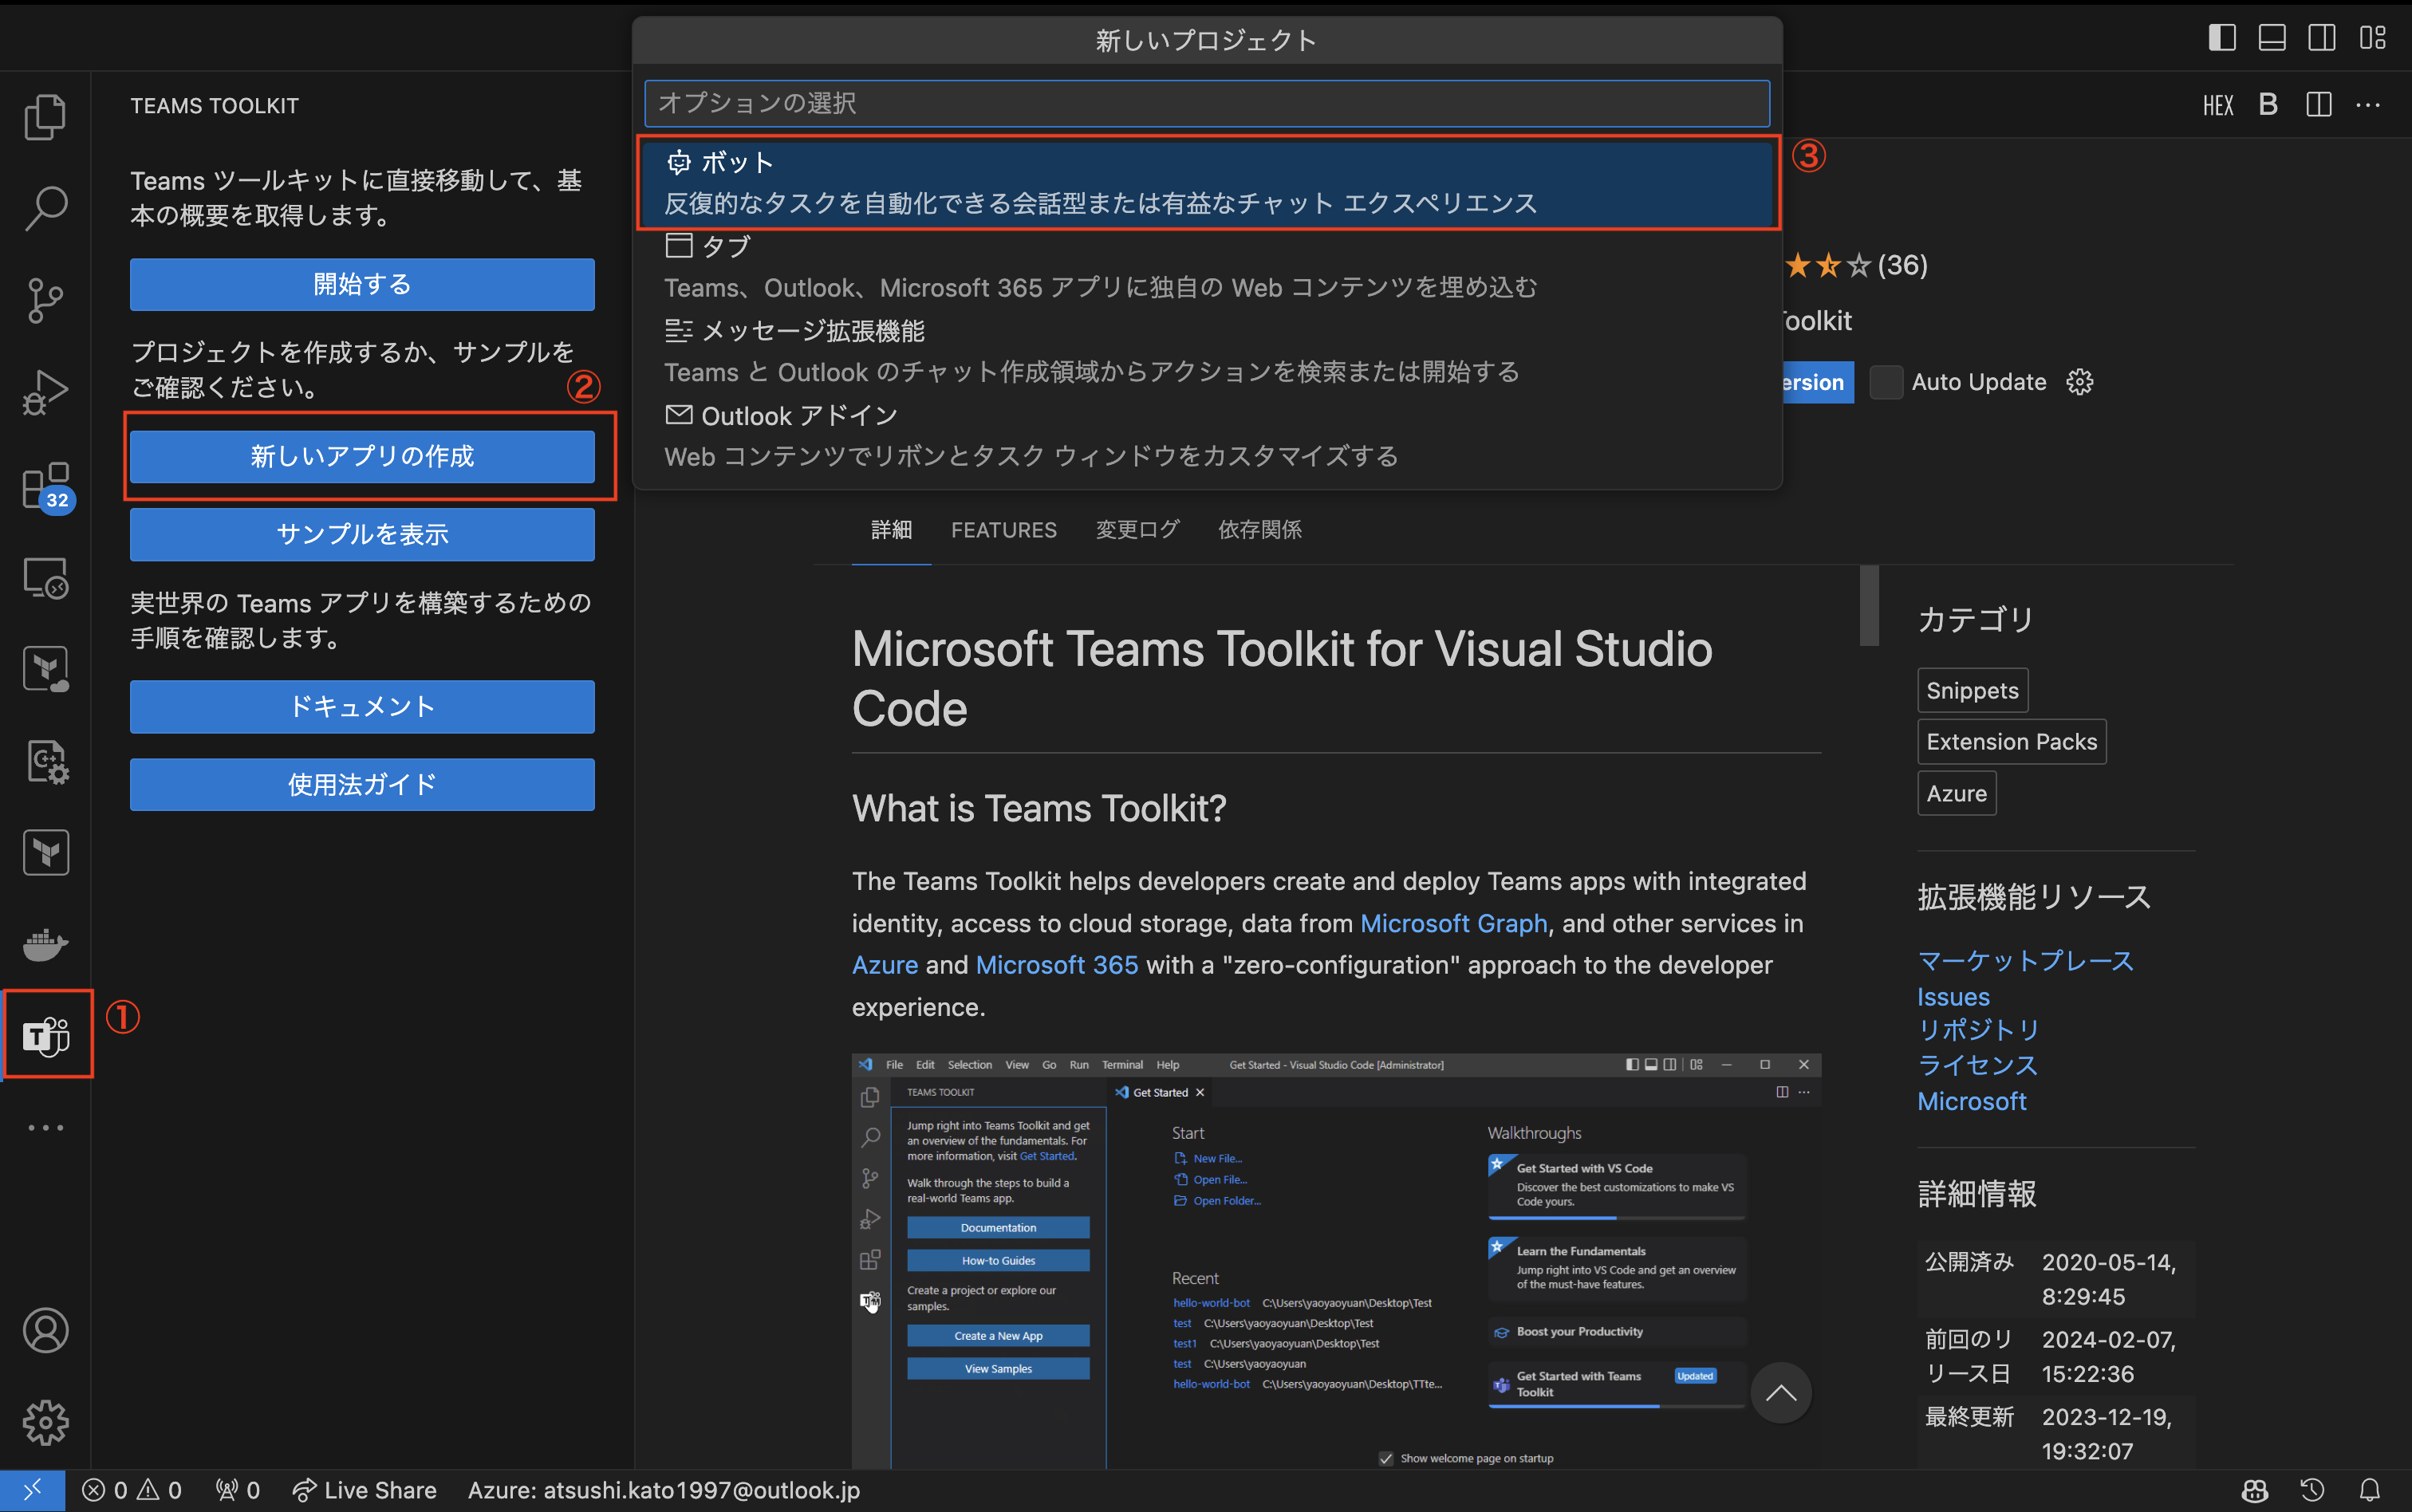Image resolution: width=2412 pixels, height=1512 pixels.
Task: Show additional views ellipsis in activity bar
Action: (45, 1127)
